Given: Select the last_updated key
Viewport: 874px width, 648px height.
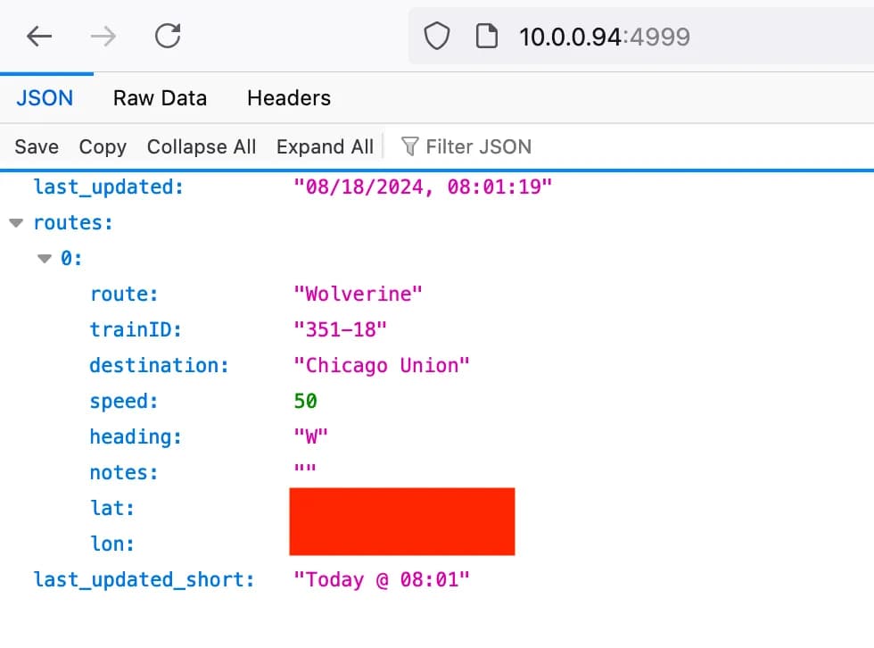Looking at the screenshot, I should tap(109, 187).
